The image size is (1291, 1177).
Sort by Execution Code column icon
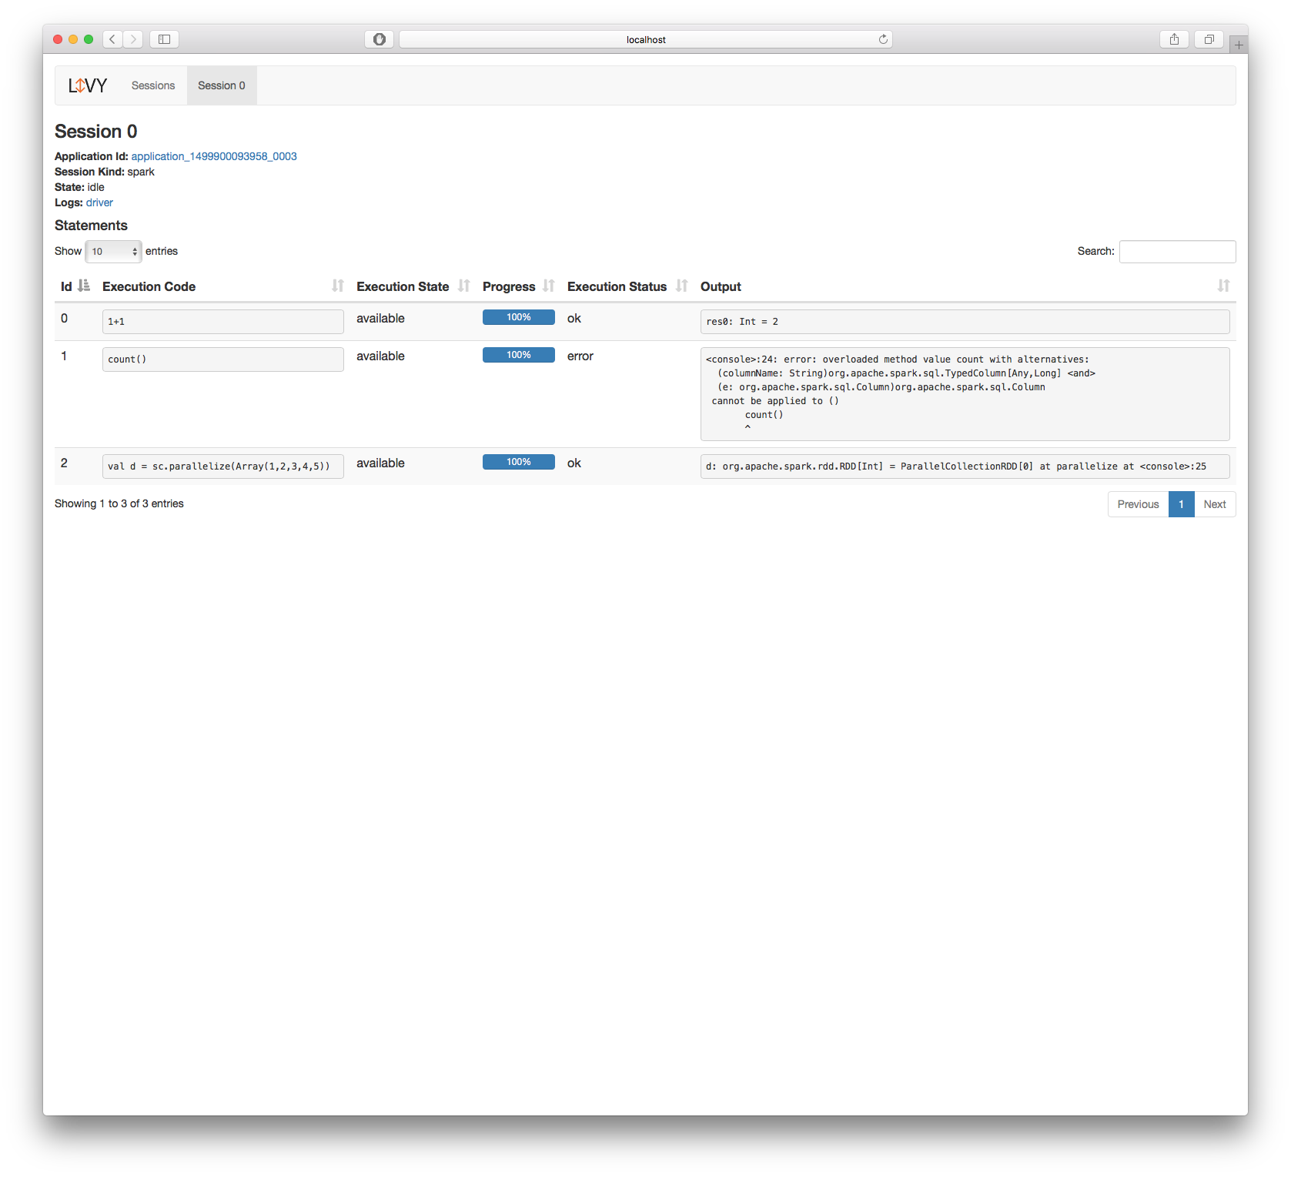click(x=338, y=286)
